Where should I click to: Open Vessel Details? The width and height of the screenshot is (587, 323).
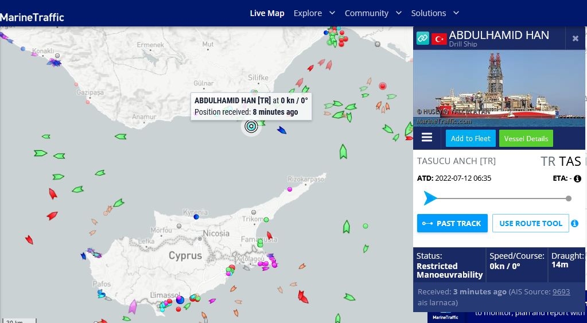(x=526, y=138)
